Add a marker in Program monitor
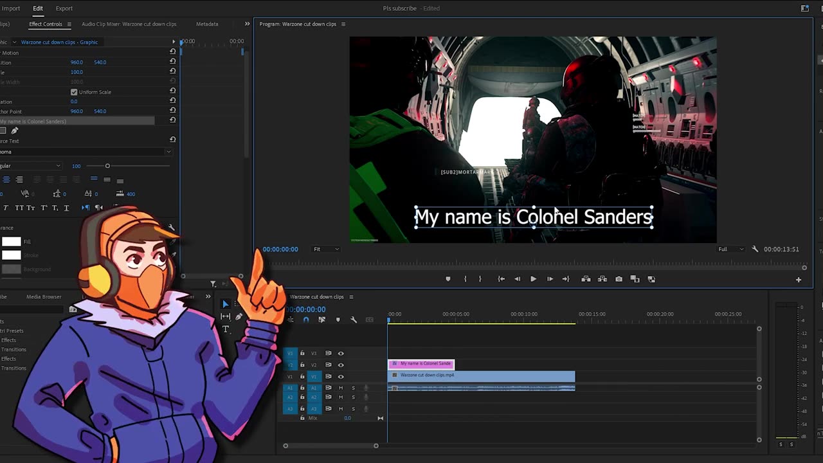The image size is (823, 463). coord(448,279)
